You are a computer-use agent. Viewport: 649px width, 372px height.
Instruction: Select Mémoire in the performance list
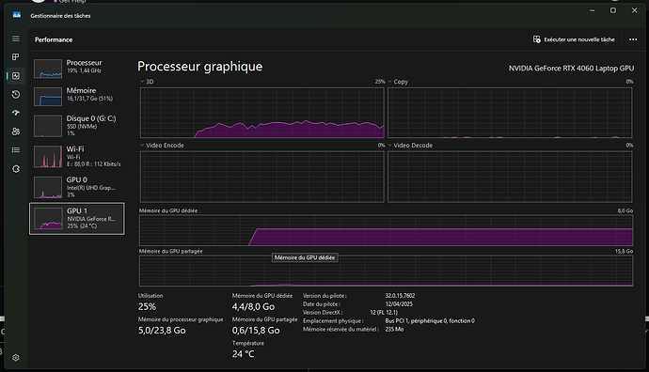tap(77, 96)
